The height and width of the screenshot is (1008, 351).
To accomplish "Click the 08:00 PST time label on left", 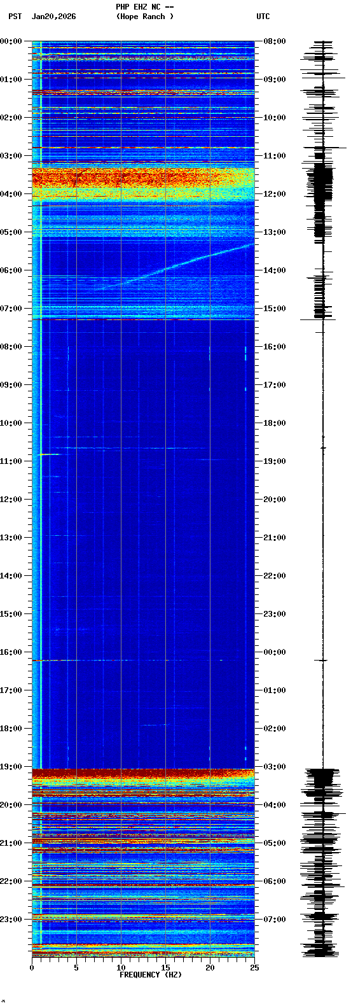I will (11, 347).
